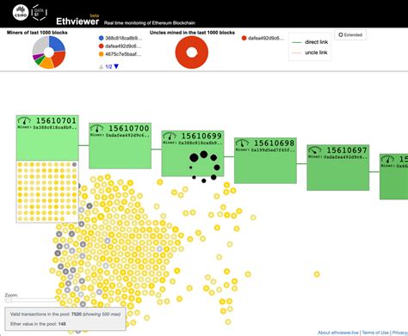The width and height of the screenshot is (408, 336).
Task: Go to previous miner legend page
Action: (101, 66)
